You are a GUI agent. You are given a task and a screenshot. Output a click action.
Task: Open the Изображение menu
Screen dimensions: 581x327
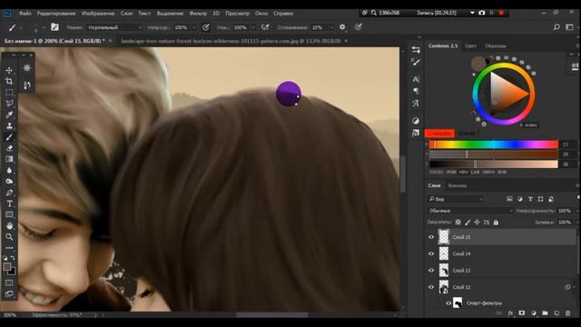(98, 14)
